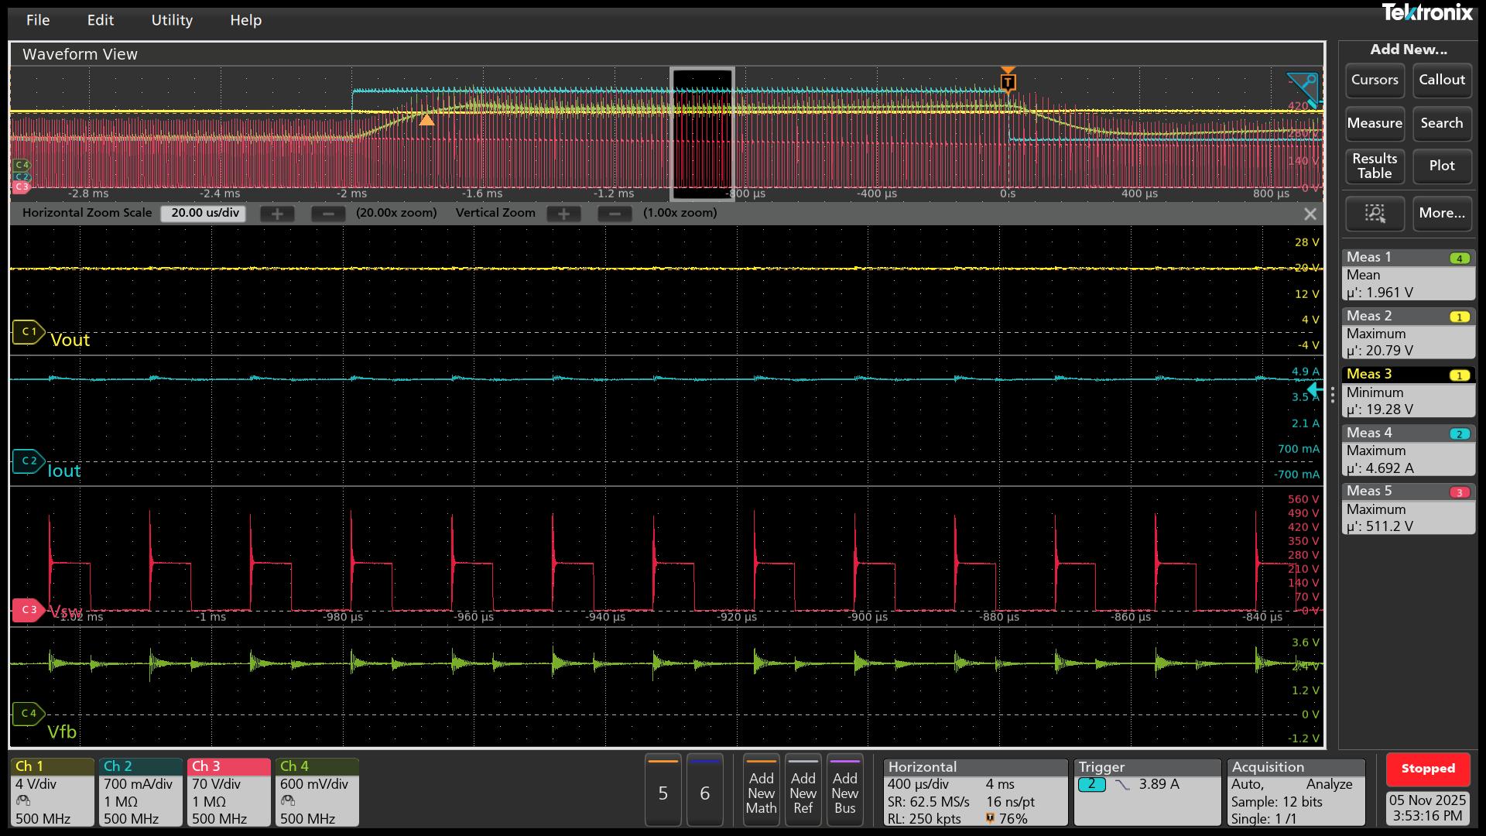Click the zoom magnifier icon in the side panel

point(1375,214)
